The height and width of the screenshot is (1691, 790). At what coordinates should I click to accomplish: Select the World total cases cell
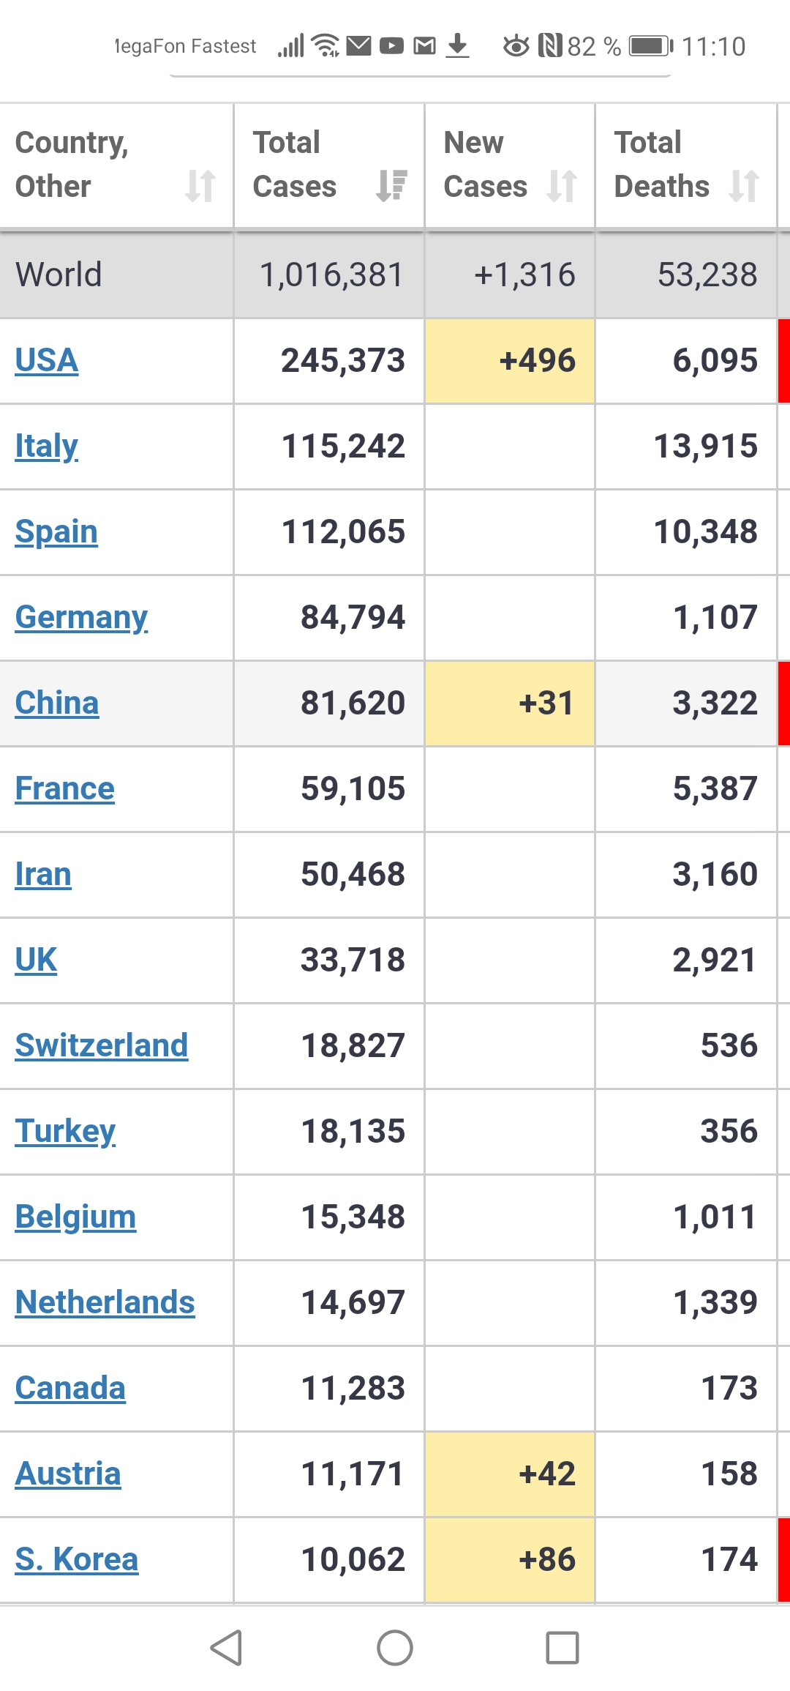coord(329,275)
